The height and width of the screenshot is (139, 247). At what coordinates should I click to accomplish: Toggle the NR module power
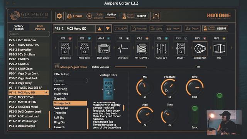coord(128,38)
